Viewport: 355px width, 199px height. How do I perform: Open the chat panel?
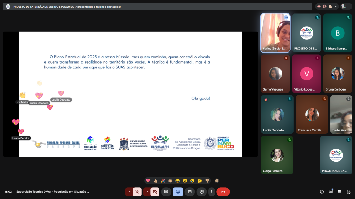click(331, 192)
